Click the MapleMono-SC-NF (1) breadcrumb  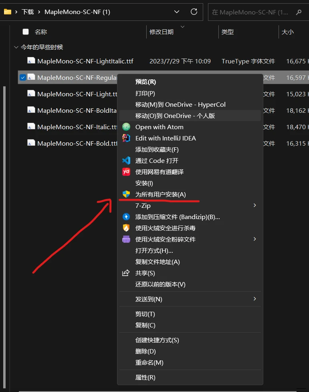click(77, 12)
